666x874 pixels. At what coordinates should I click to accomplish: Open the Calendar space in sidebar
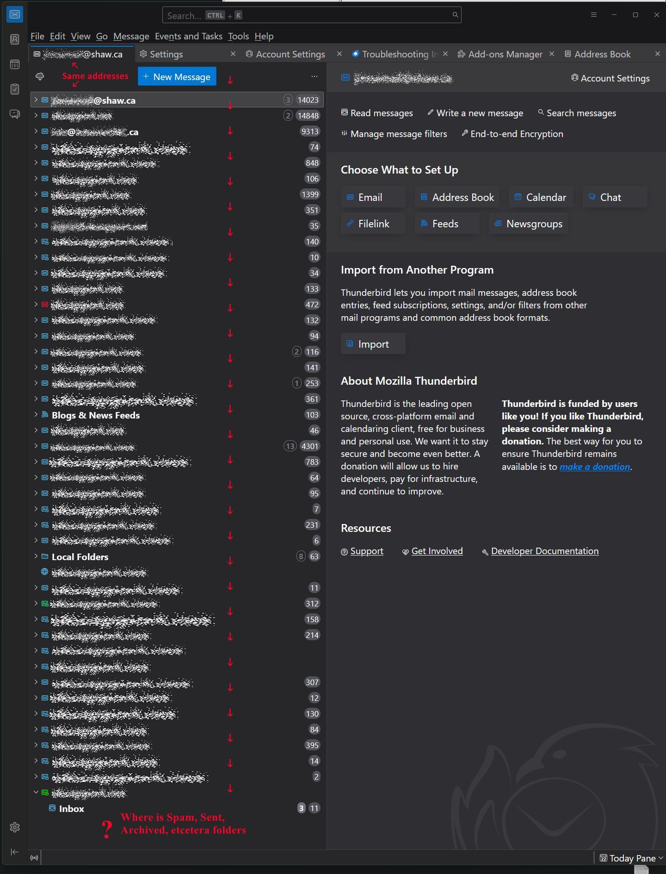click(15, 64)
